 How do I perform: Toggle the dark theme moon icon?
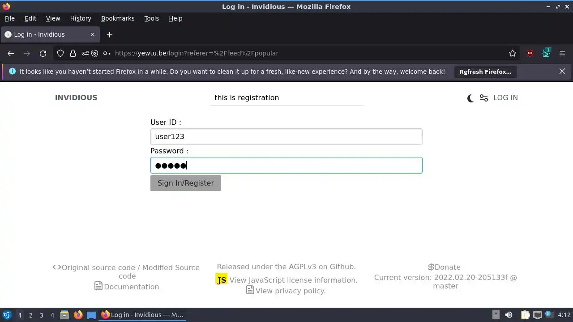(470, 98)
